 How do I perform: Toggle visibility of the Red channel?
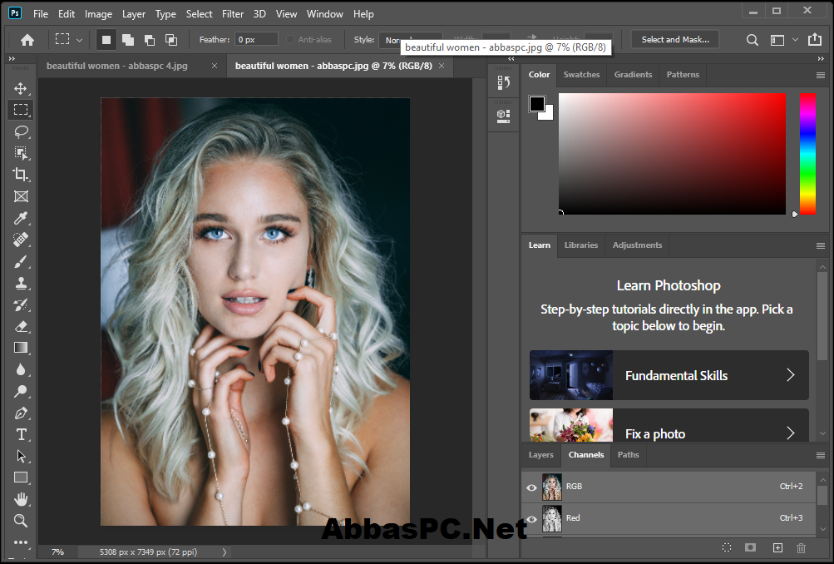pos(531,517)
